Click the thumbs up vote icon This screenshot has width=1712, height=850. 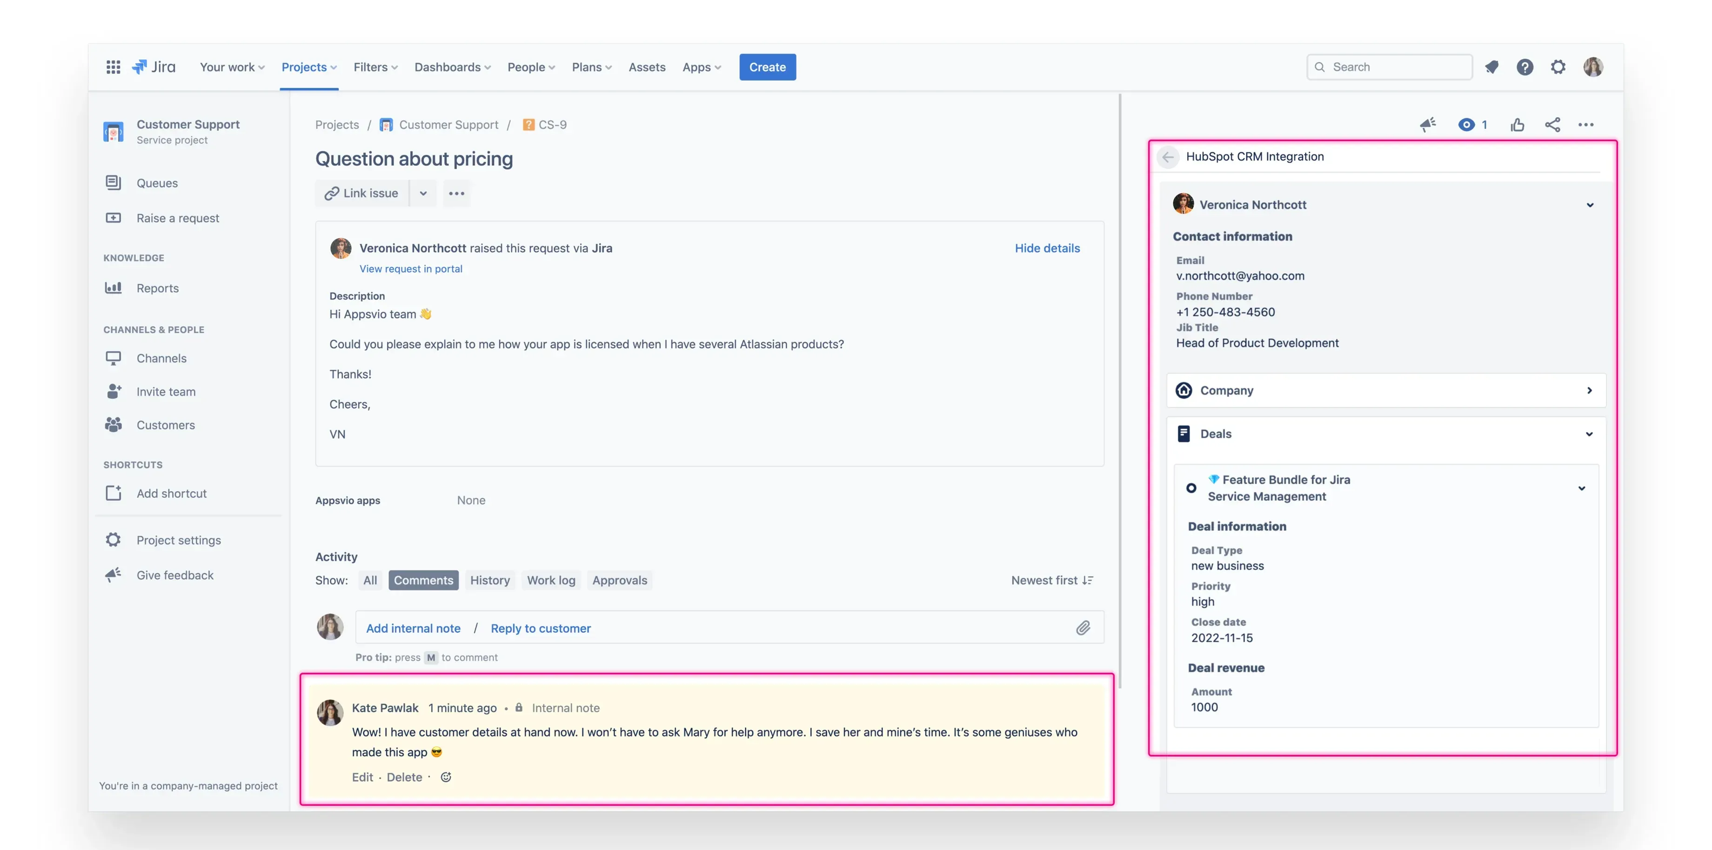[x=1517, y=125]
